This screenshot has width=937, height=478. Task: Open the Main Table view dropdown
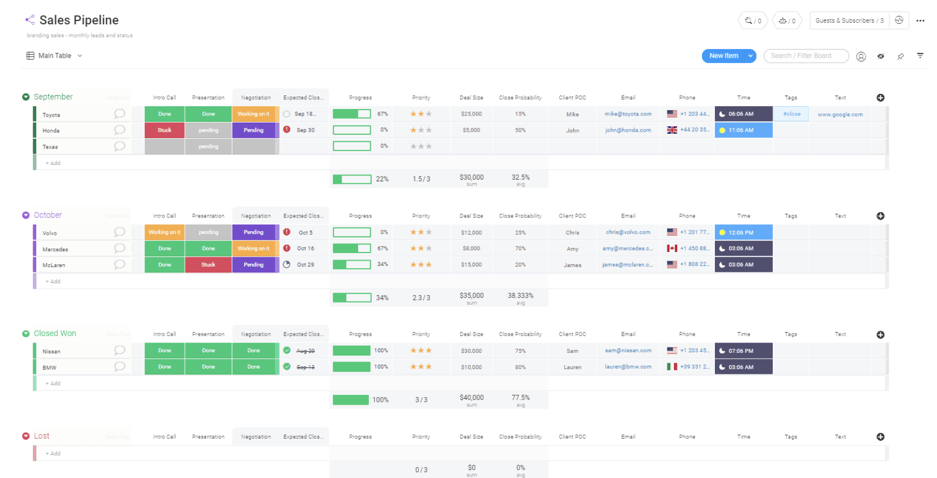[x=80, y=56]
